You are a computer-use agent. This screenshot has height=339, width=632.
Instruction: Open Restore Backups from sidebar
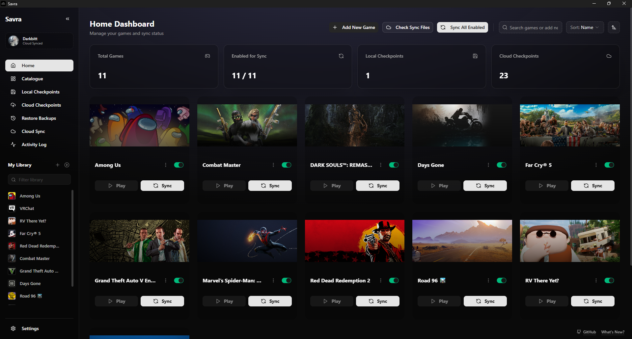coord(38,118)
